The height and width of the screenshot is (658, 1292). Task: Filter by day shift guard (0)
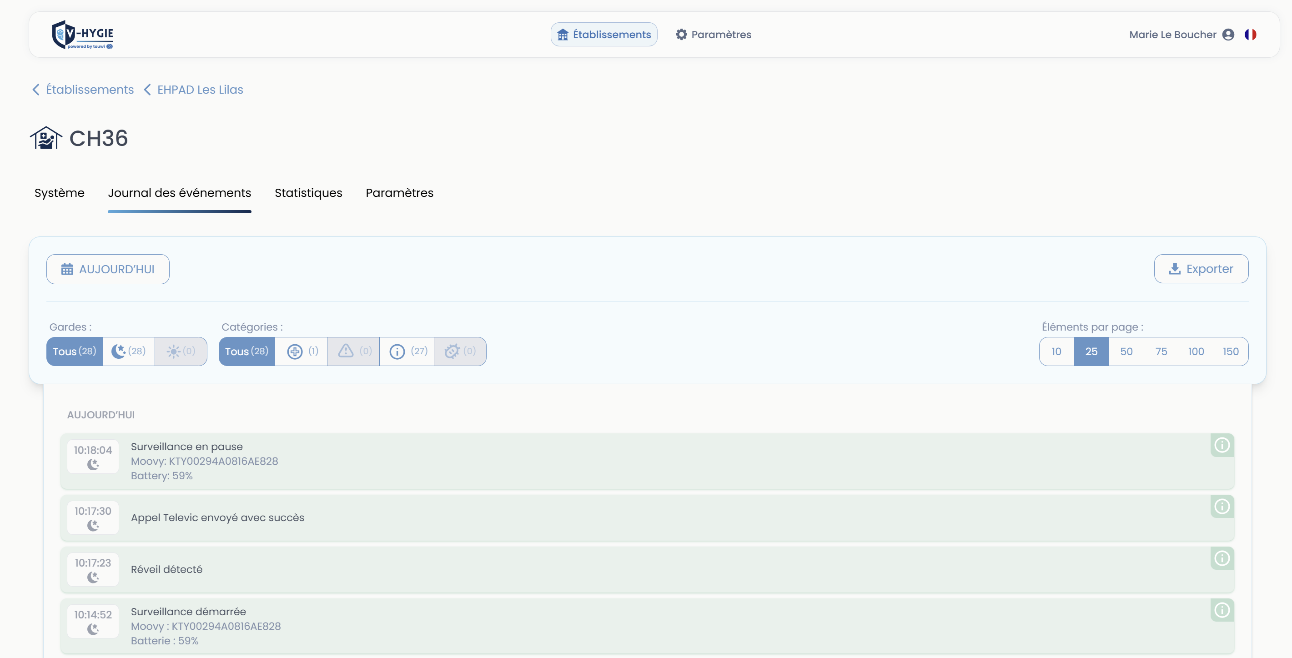[x=181, y=351]
